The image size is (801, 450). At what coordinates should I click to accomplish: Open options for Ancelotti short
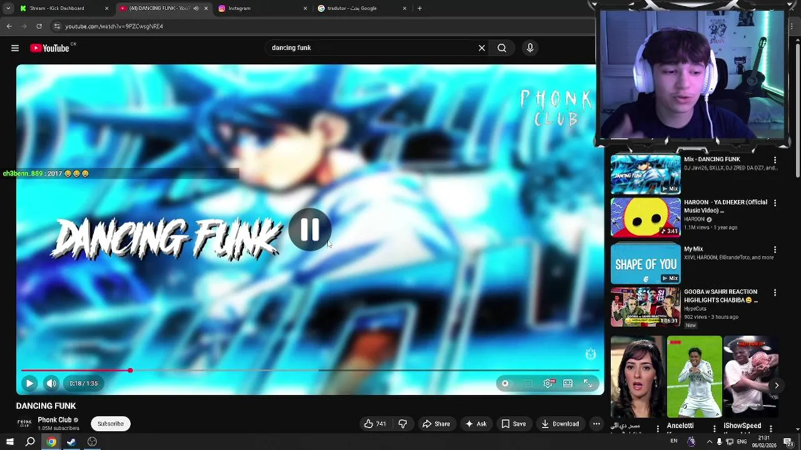coord(715,429)
